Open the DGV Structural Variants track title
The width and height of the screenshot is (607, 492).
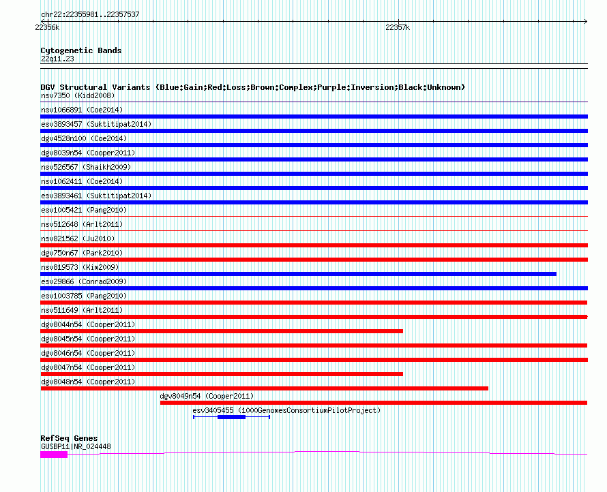pyautogui.click(x=253, y=87)
